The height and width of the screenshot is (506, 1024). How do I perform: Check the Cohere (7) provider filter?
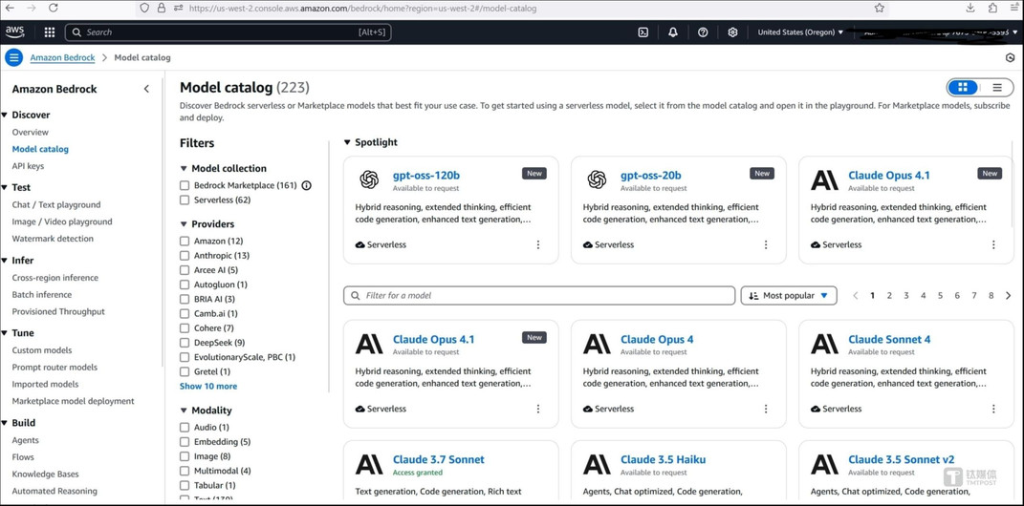pyautogui.click(x=185, y=328)
